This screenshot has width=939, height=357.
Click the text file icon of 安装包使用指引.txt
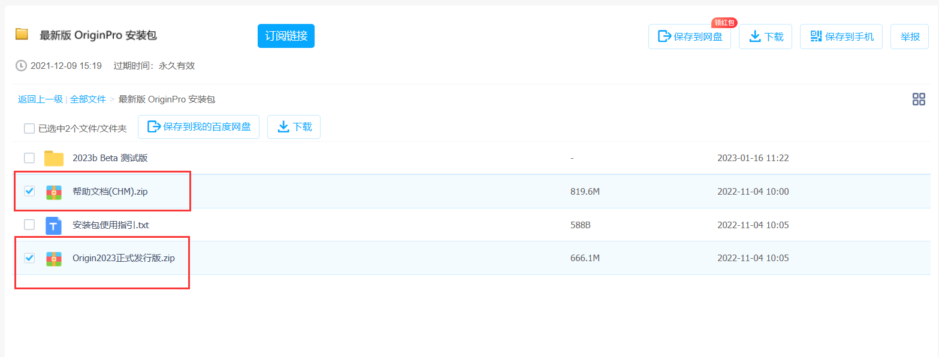pos(54,225)
